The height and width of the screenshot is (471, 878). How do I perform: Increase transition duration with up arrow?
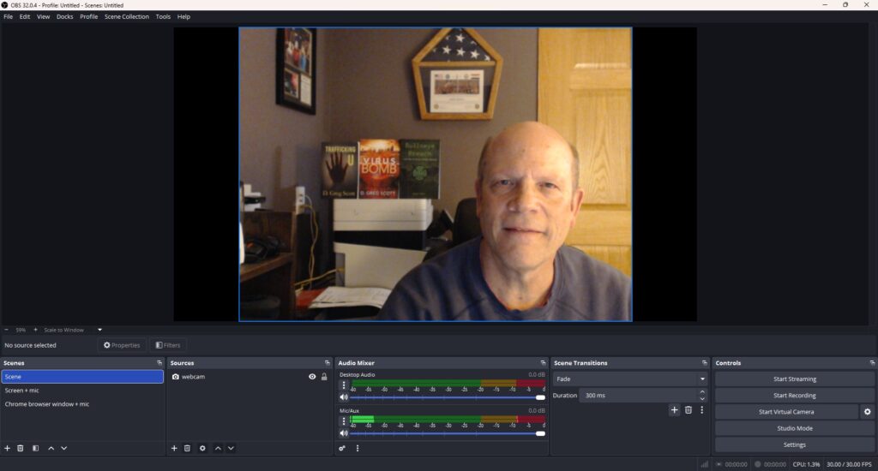point(702,392)
